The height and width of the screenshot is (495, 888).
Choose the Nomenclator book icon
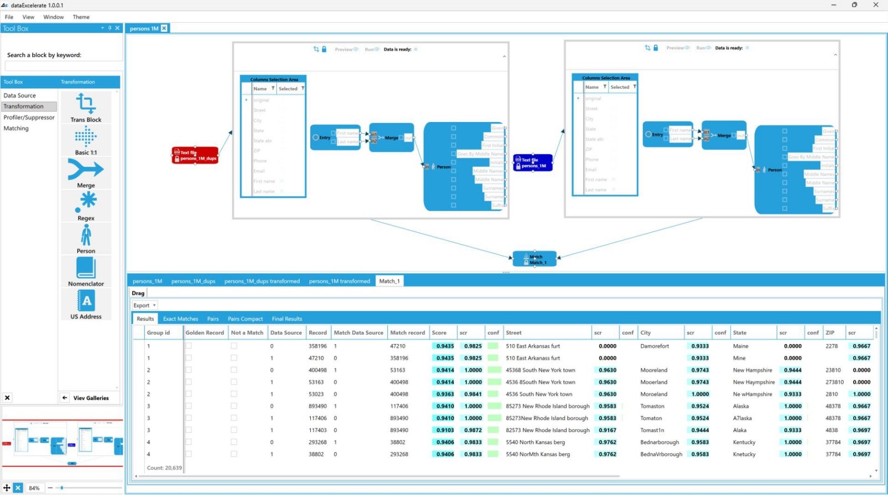(85, 268)
